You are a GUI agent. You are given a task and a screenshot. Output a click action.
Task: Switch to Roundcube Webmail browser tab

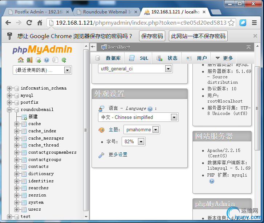click(107, 12)
